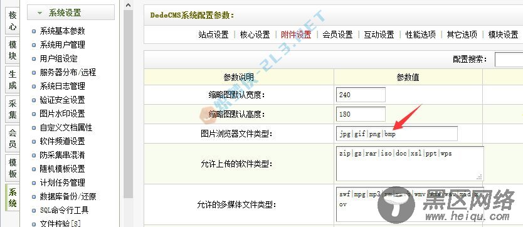Open the 附件设置 config tab
The height and width of the screenshot is (227, 523).
[296, 34]
